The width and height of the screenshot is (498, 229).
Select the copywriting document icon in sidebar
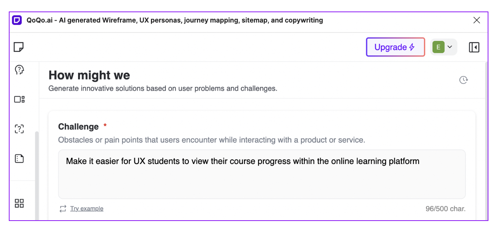coord(19,158)
